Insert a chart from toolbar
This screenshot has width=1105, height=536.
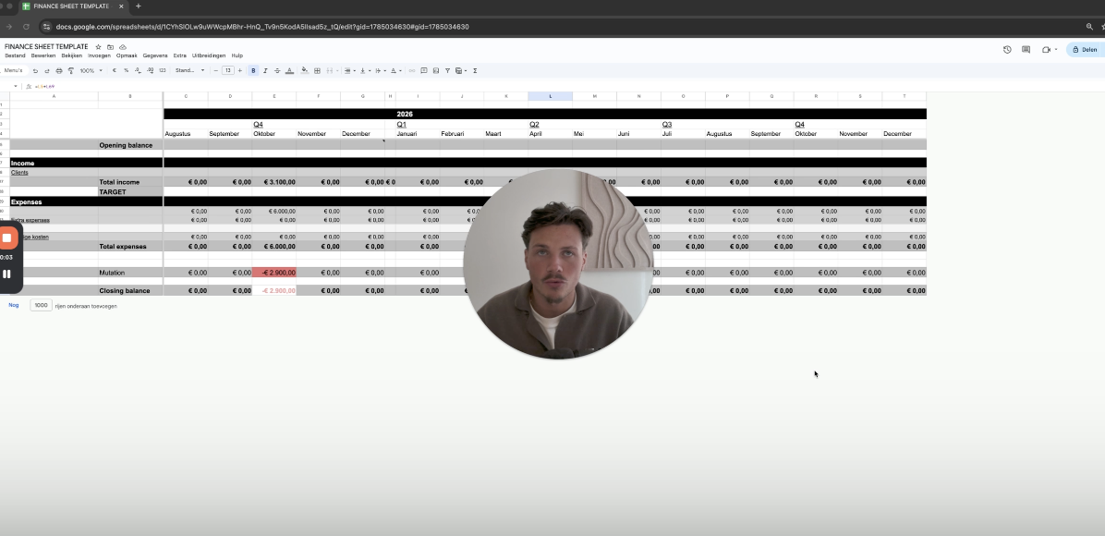pos(435,70)
